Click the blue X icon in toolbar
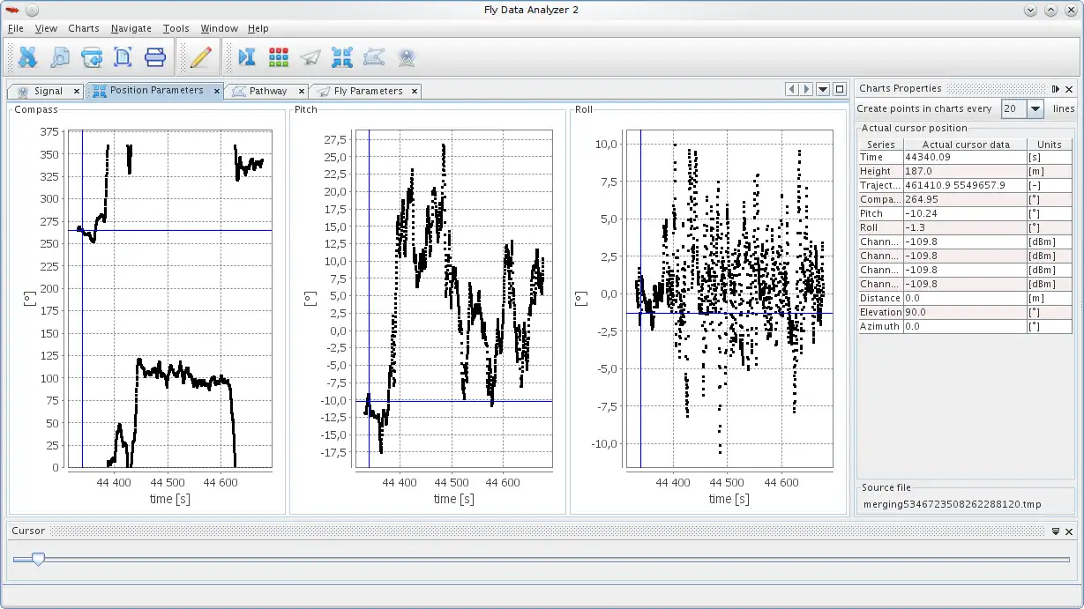 click(28, 57)
